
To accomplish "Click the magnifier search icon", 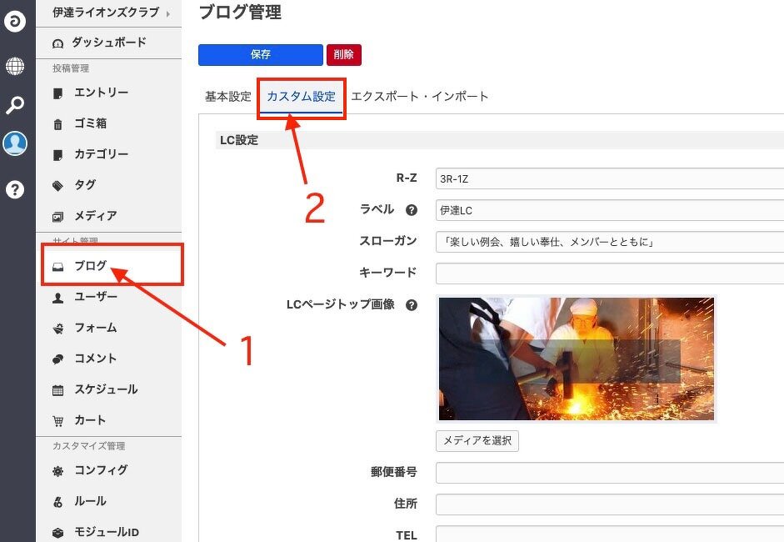I will pyautogui.click(x=15, y=104).
